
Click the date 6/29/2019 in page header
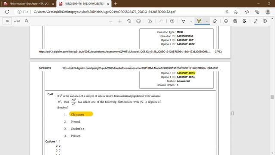45,68
